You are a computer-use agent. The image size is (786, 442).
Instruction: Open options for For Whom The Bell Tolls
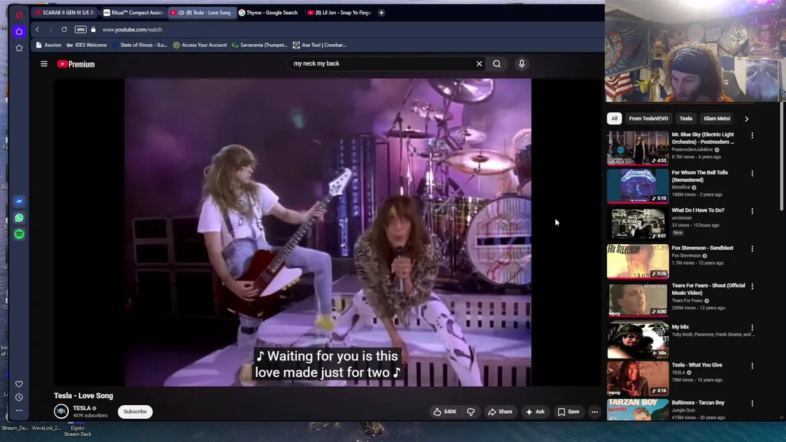click(752, 174)
